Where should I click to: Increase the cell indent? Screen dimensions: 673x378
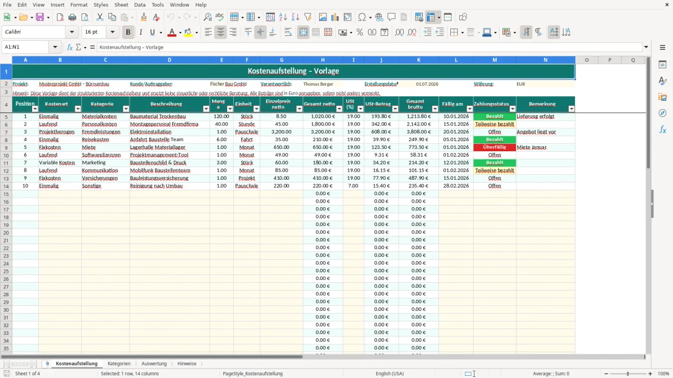427,32
